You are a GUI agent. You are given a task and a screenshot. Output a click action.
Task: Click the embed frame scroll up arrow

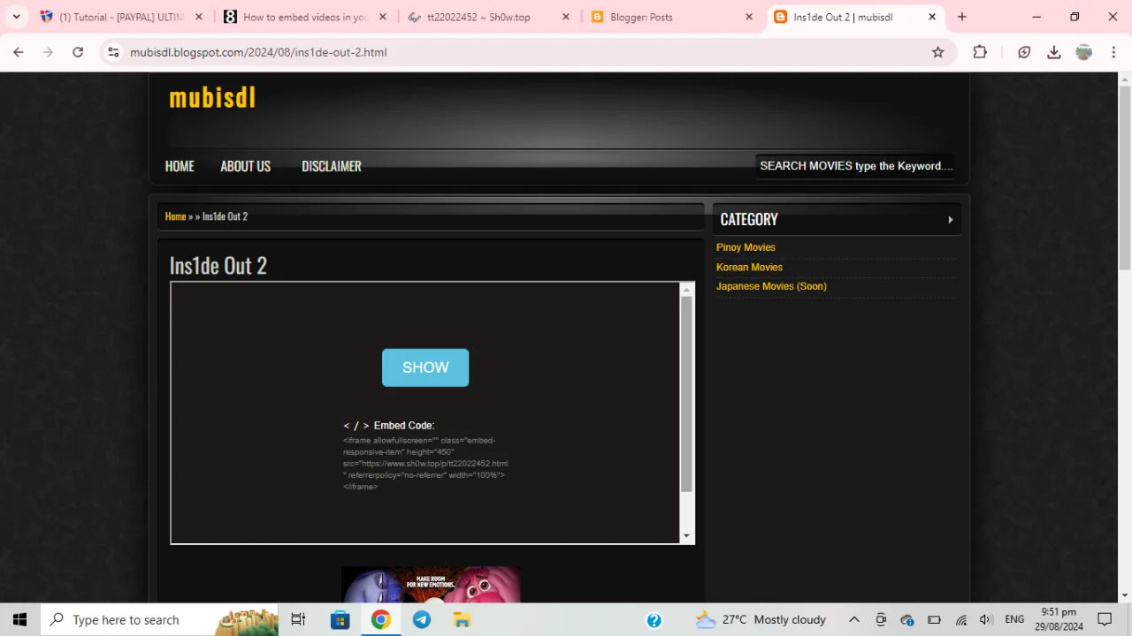[686, 289]
